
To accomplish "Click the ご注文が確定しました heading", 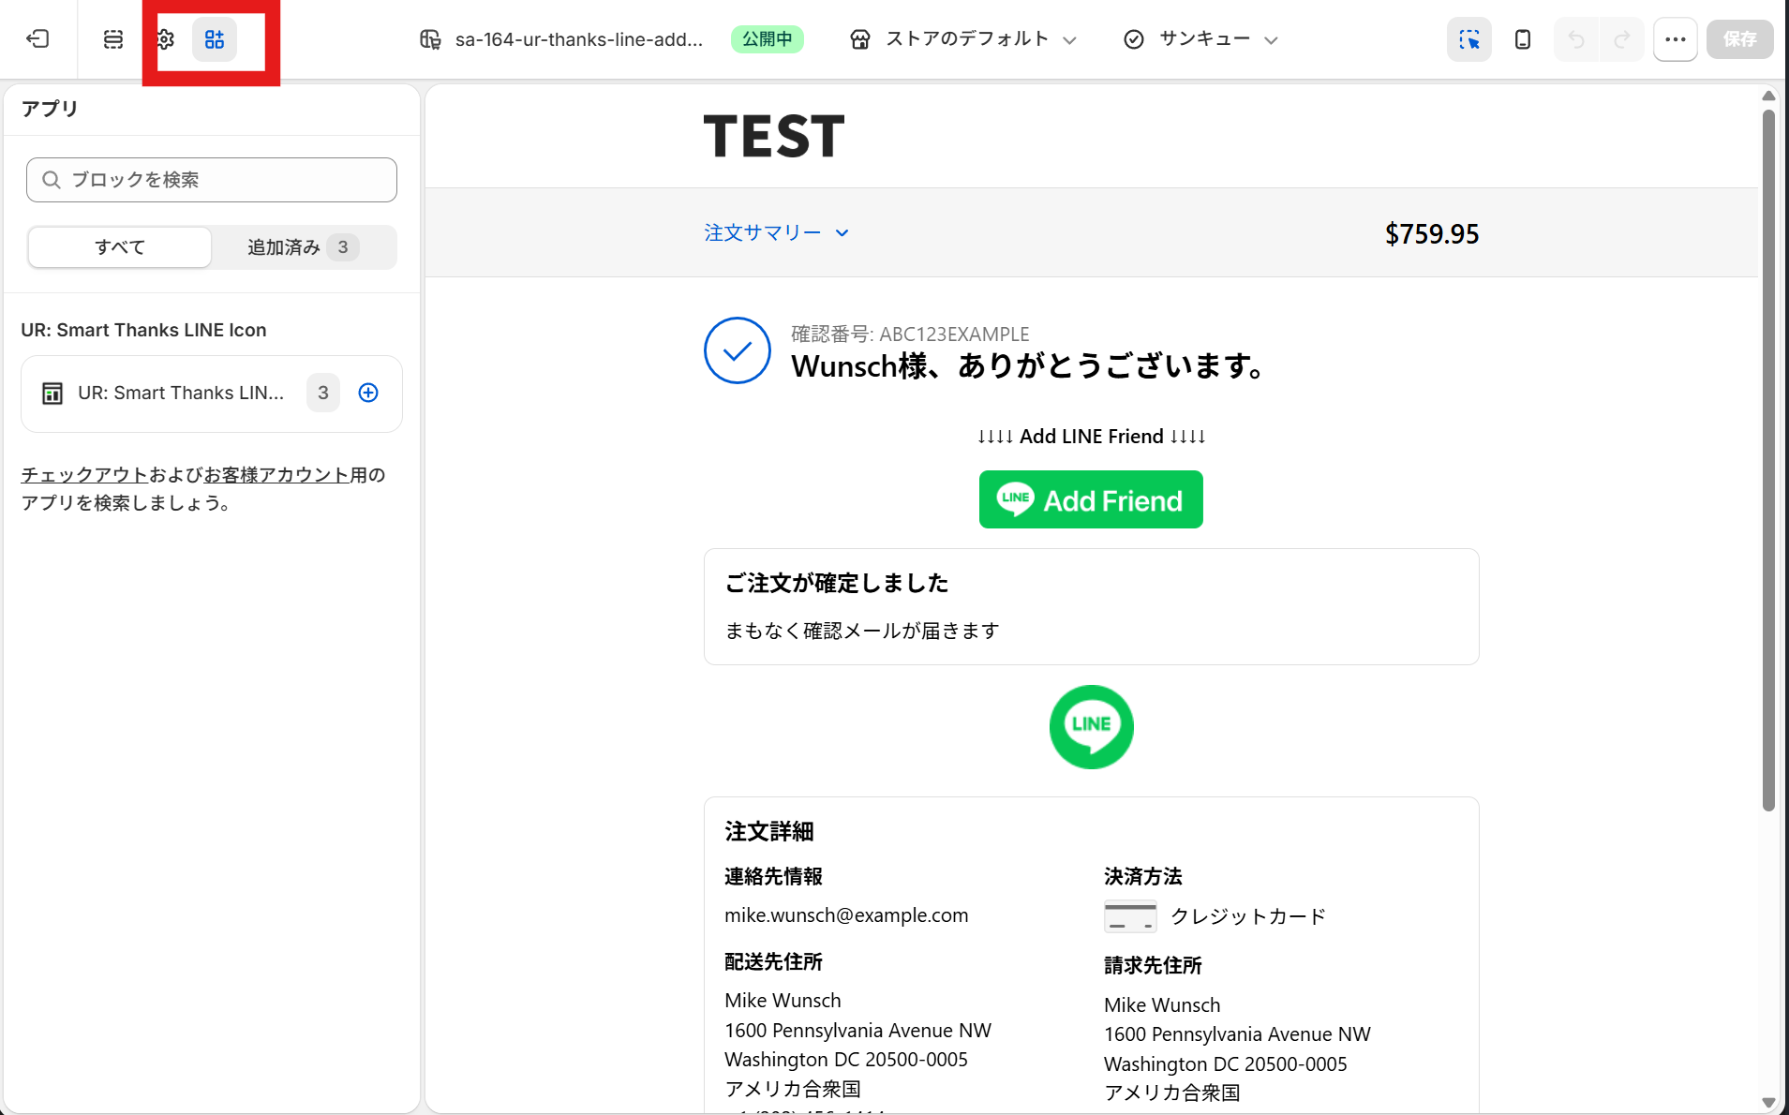I will pyautogui.click(x=837, y=584).
